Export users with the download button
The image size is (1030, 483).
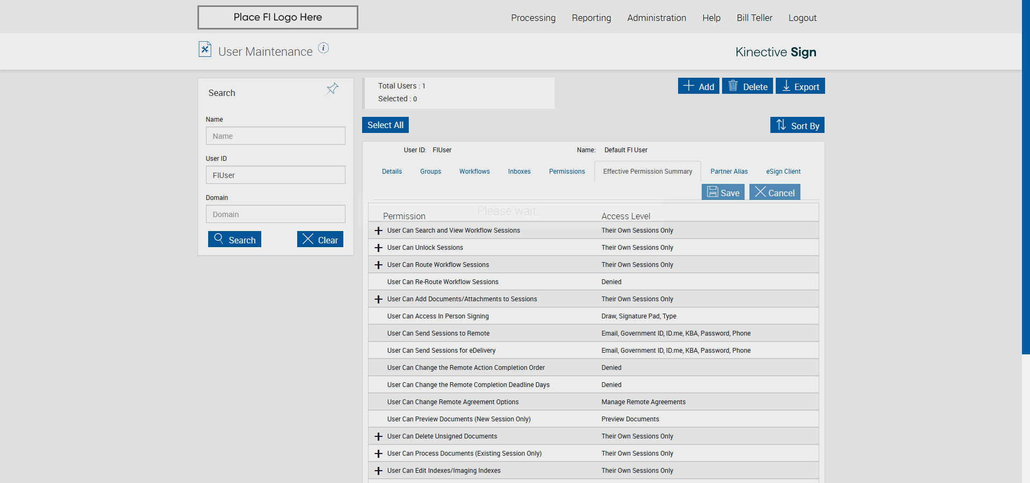[x=800, y=86]
